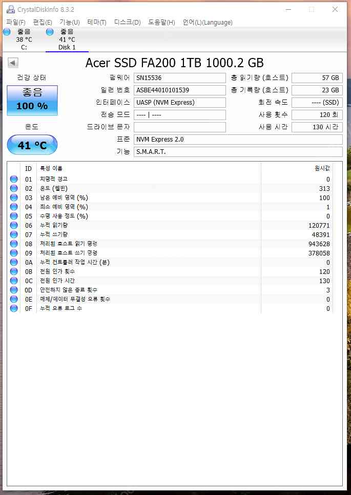The height and width of the screenshot is (495, 351).
Task: Click the 원시값 column header
Action: [297, 168]
